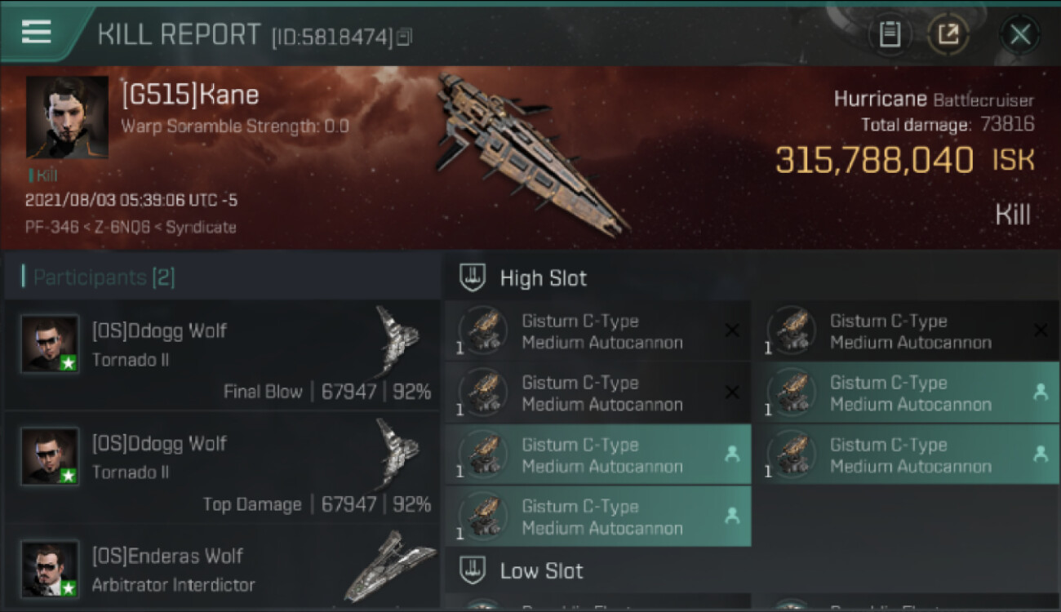Select first destroyed Gistum C-Type Autocannon

(x=598, y=330)
